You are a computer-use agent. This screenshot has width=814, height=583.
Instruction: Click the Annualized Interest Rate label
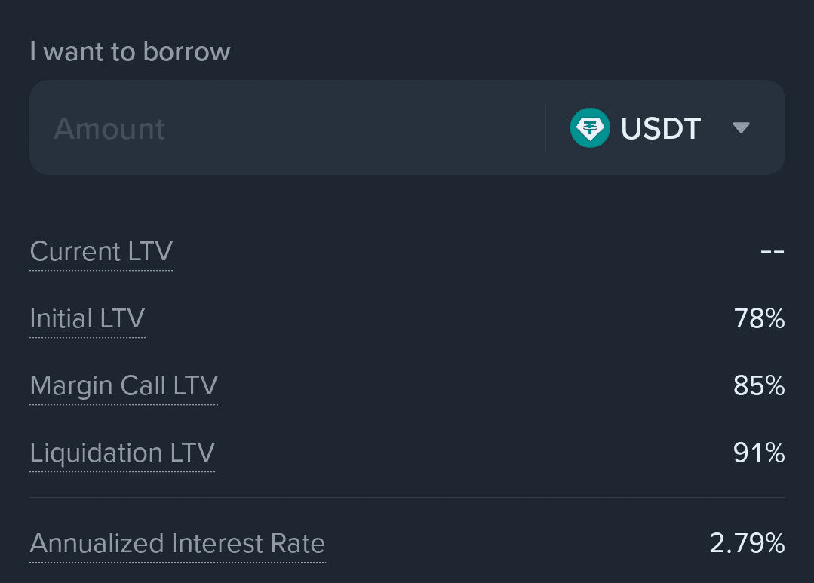pyautogui.click(x=177, y=544)
